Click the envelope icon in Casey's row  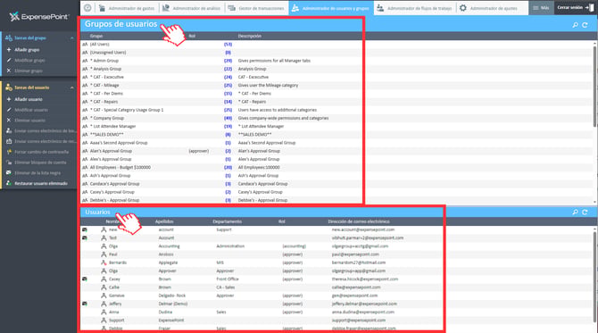pyautogui.click(x=85, y=279)
